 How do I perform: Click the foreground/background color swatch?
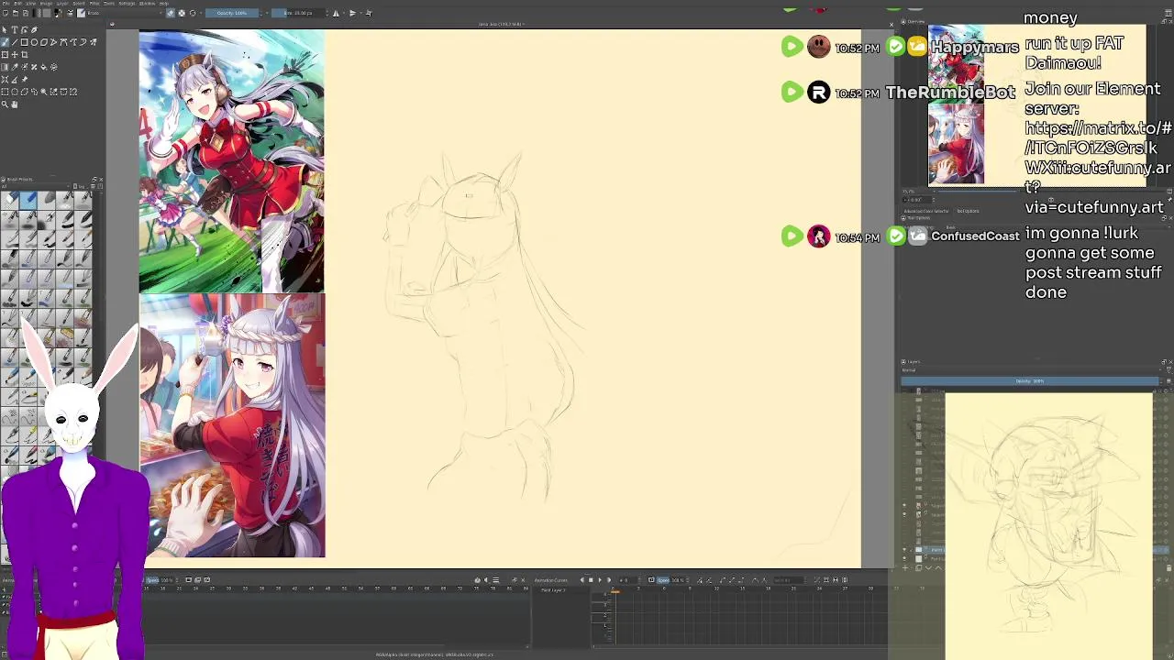(x=58, y=13)
